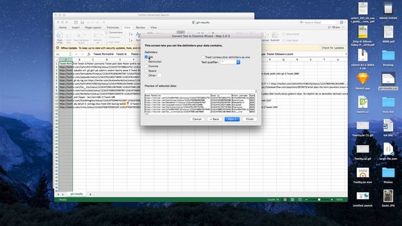Image resolution: width=402 pixels, height=226 pixels.
Task: Click the Page Layout view status icon
Action: pos(292,200)
